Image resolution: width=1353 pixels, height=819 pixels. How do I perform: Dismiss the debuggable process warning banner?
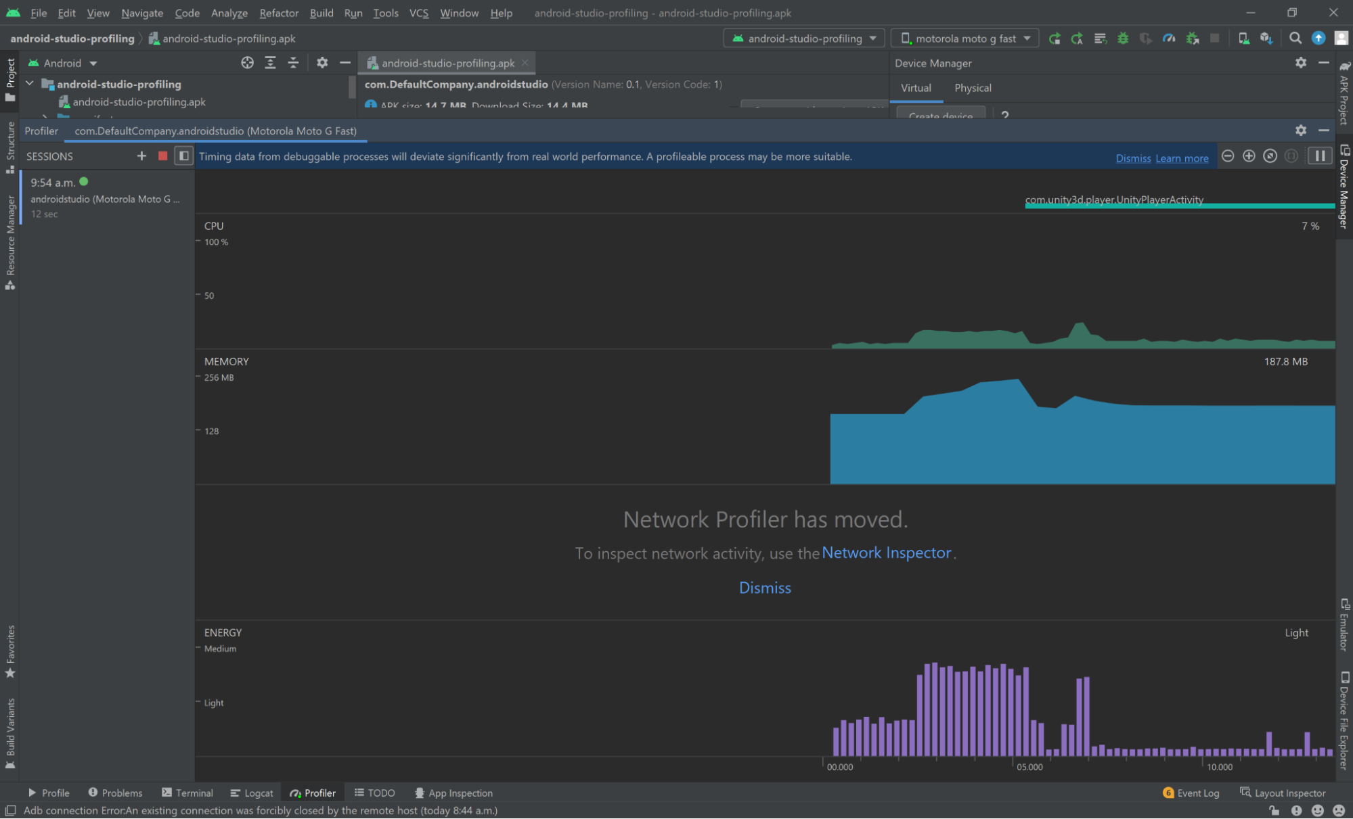coord(1133,158)
